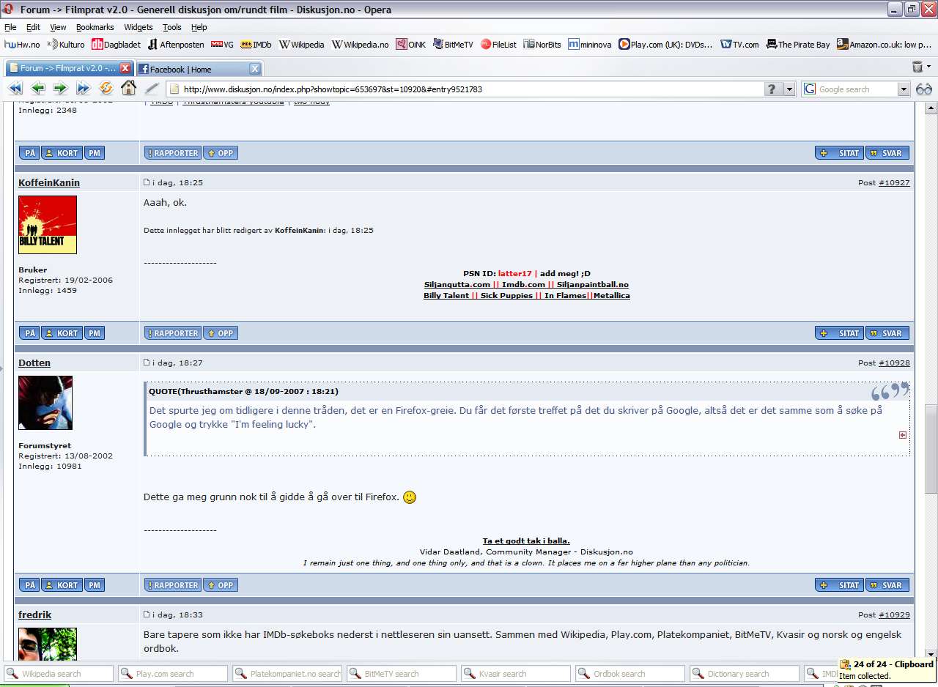Screen dimensions: 938x687
Task: Open the Home page icon
Action: pyautogui.click(x=128, y=89)
